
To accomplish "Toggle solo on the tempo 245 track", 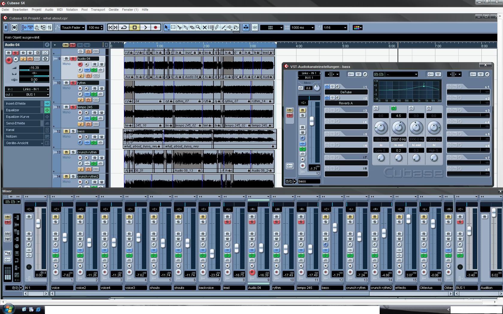I will 73,107.
